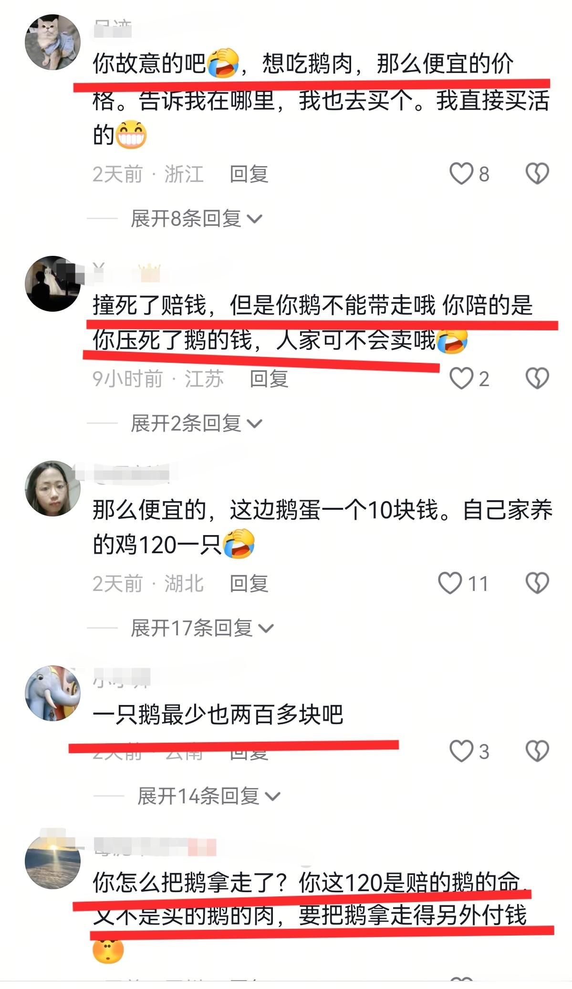572x989 pixels.
Task: Open the elephant avatar profile
Action: pos(53,693)
